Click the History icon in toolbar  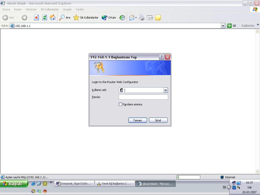pyautogui.click(x=122, y=18)
